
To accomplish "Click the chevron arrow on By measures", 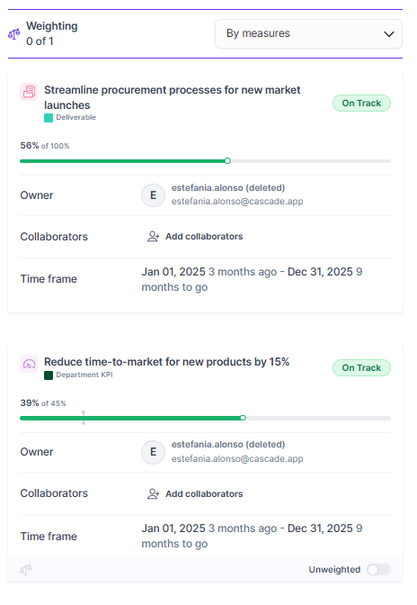I will click(389, 34).
